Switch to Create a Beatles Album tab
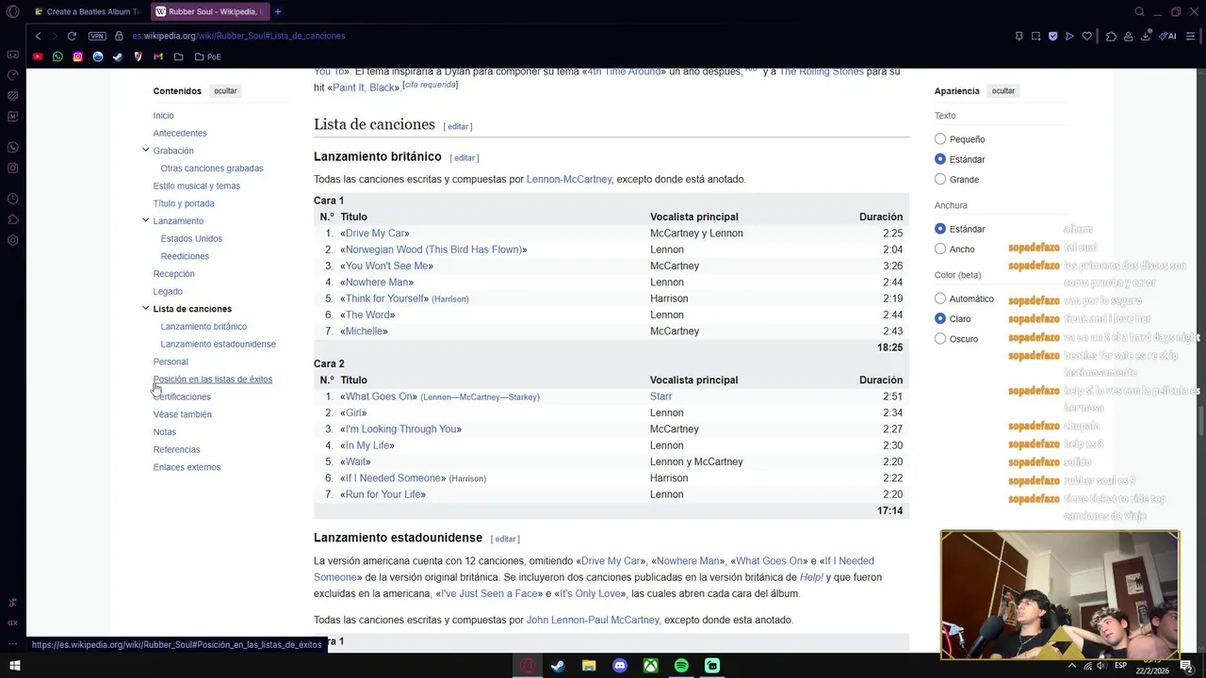This screenshot has width=1206, height=678. point(87,12)
